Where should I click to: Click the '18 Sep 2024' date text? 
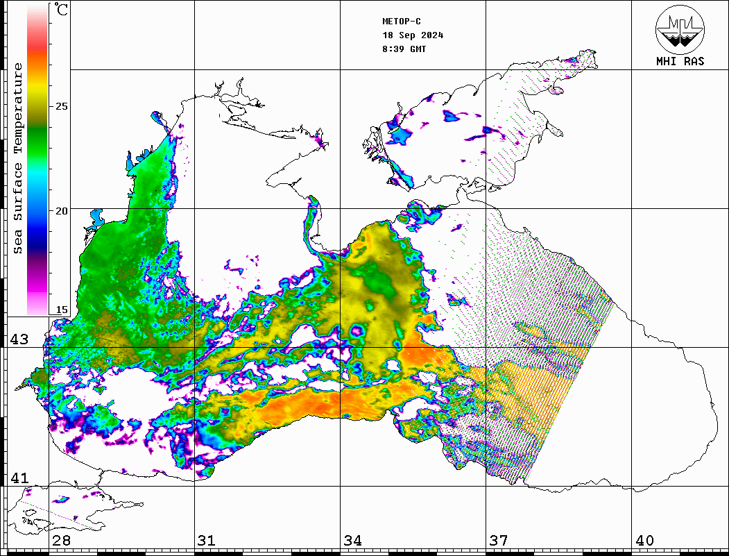point(413,35)
